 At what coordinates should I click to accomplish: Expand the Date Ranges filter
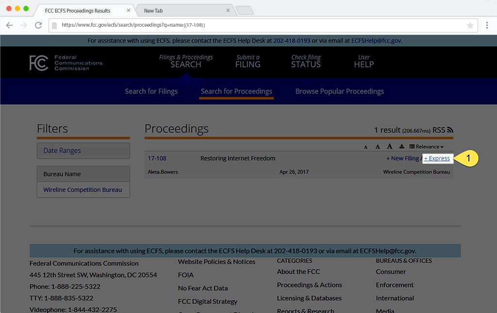[x=83, y=150]
